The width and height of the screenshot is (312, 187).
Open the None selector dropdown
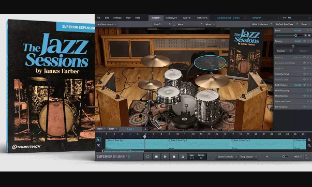(x=189, y=24)
